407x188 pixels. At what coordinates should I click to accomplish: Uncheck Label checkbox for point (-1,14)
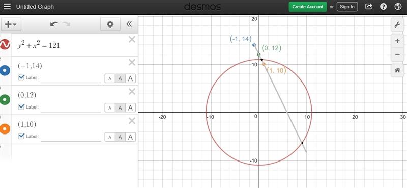pos(21,77)
